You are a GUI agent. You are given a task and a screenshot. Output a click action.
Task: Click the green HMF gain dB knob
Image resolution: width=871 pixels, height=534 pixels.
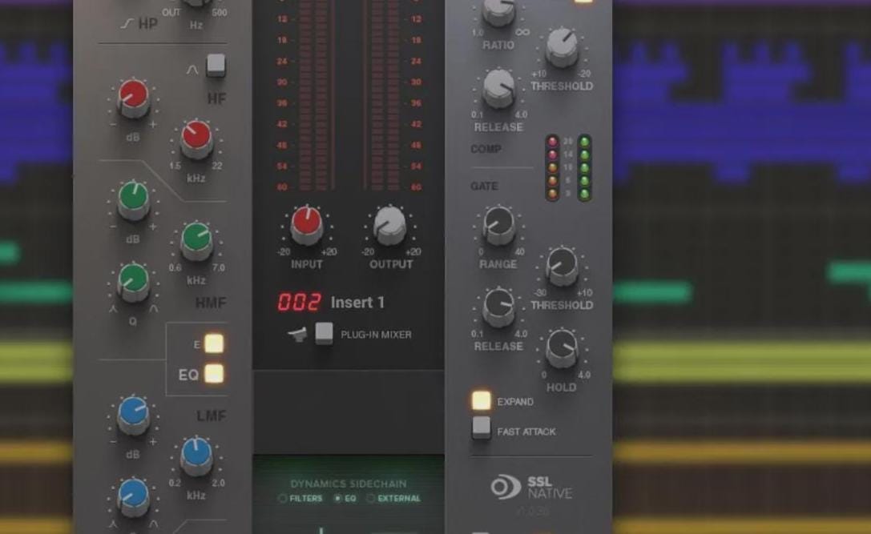tap(133, 200)
